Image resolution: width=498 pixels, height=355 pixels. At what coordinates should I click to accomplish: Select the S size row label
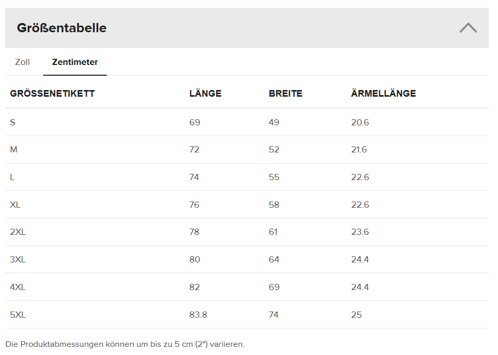[13, 122]
